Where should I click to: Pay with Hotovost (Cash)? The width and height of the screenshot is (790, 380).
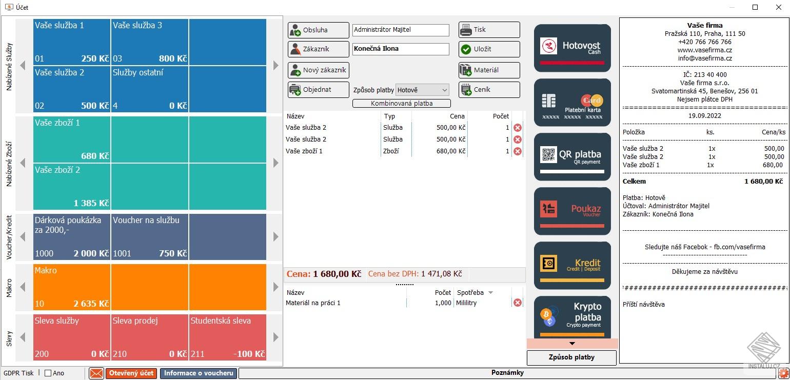[572, 48]
